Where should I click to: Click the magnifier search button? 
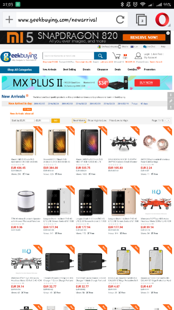pos(100,56)
